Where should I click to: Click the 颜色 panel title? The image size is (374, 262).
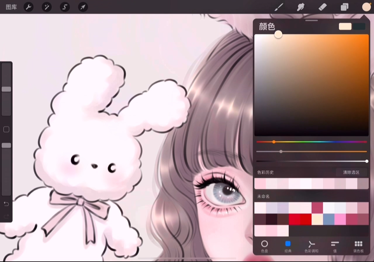(x=267, y=27)
